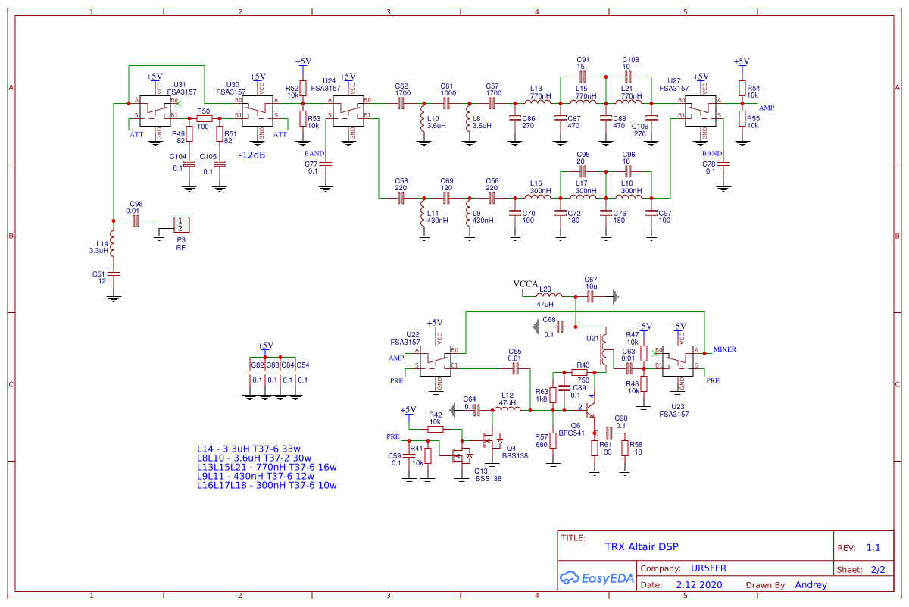Screen dimensions: 909x607
Task: Click the VCCA power net label
Action: pos(525,284)
